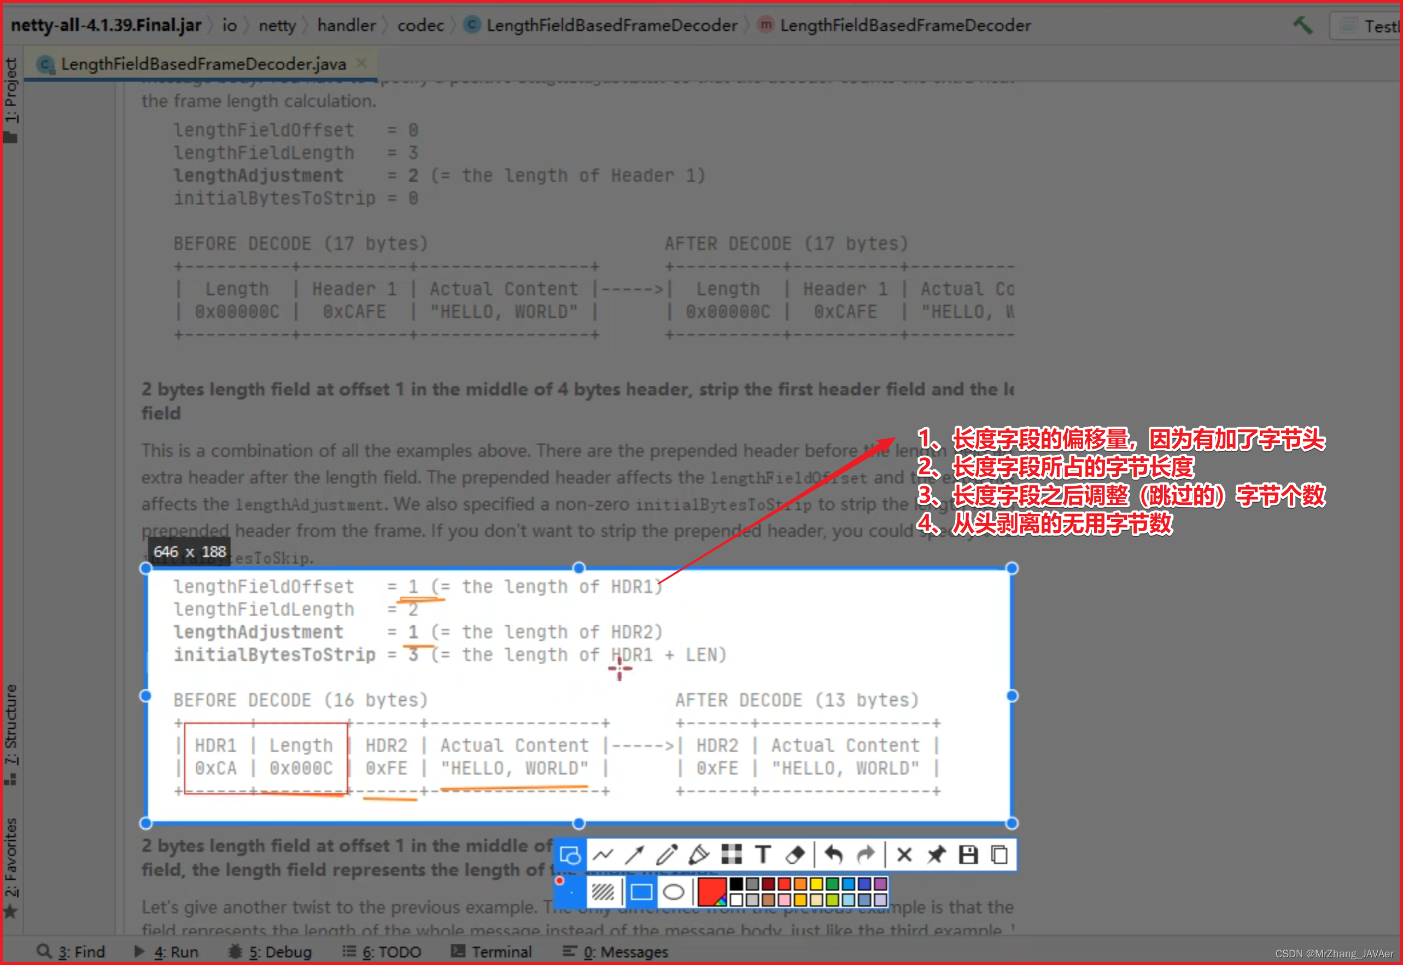Click the BEFORE DECODE (16 bytes) heading
The width and height of the screenshot is (1403, 965).
[300, 700]
